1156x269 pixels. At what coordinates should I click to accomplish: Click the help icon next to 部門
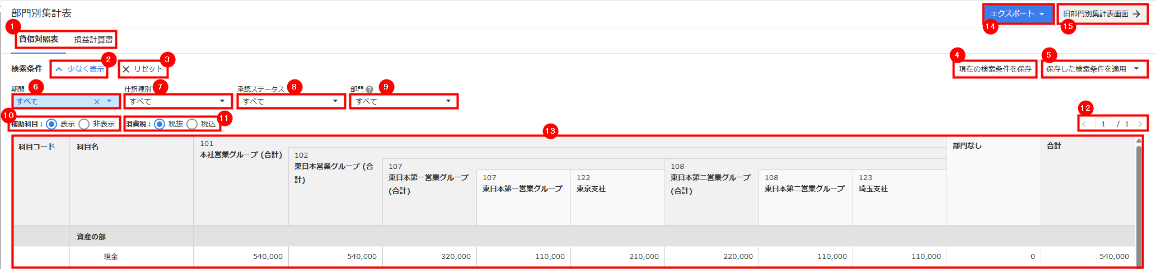click(369, 89)
